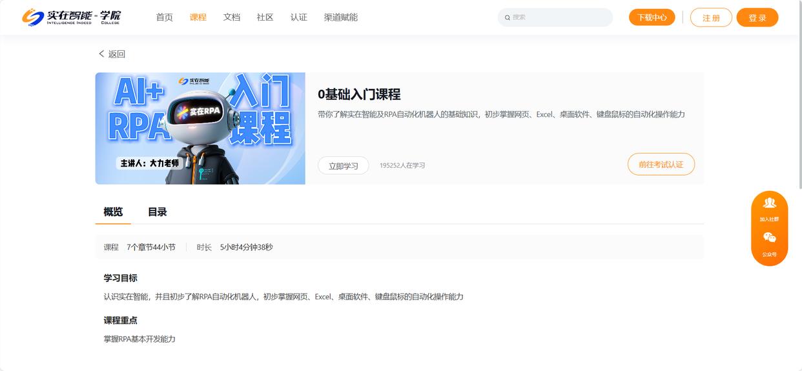Click the 公众号 WeChat icon
The height and width of the screenshot is (371, 802).
tap(769, 237)
